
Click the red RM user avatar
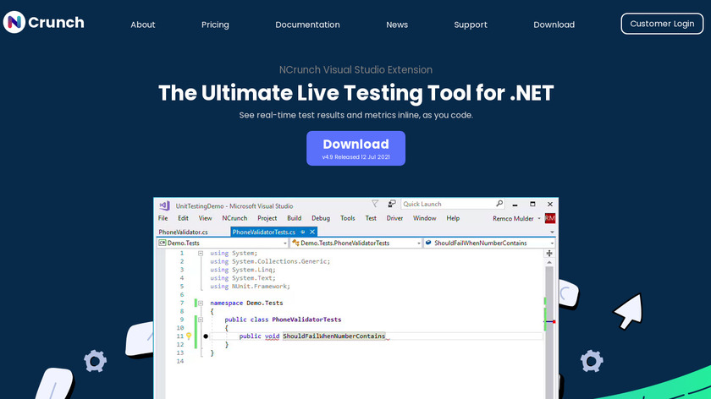coord(550,218)
